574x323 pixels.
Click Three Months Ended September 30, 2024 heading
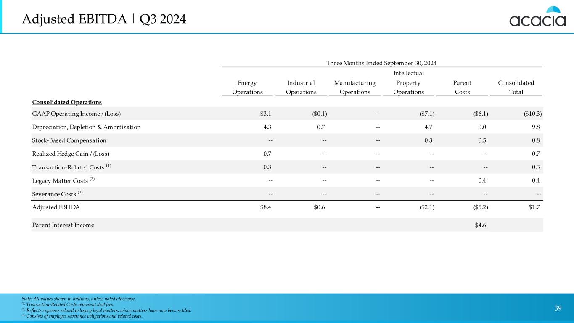[381, 63]
